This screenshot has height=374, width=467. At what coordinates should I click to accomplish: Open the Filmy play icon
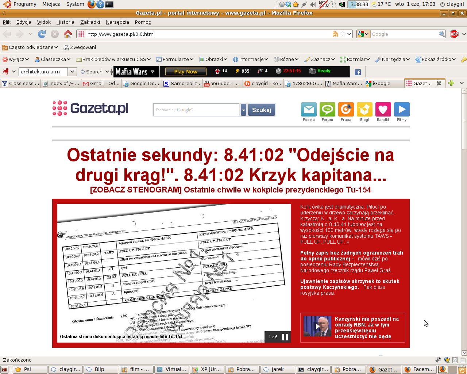tap(402, 110)
